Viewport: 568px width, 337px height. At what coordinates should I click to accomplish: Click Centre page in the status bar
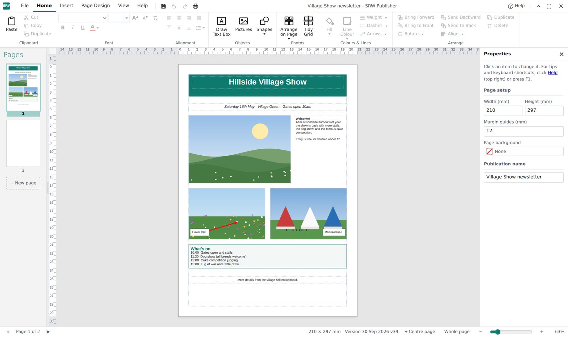[x=420, y=332]
